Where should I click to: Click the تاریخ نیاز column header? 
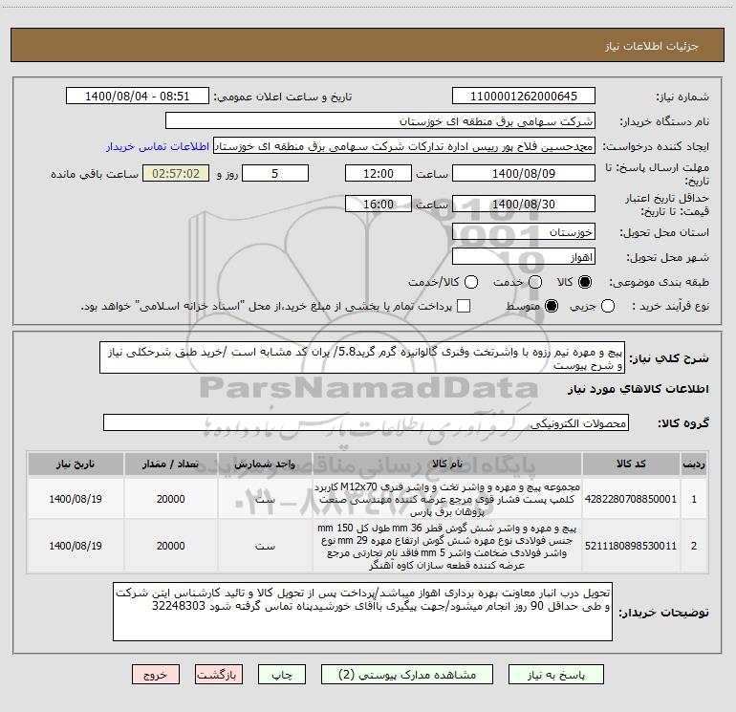[x=76, y=464]
